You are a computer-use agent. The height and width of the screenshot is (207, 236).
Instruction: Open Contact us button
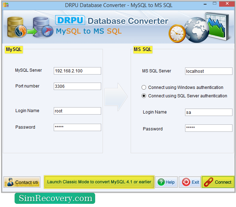click(22, 182)
